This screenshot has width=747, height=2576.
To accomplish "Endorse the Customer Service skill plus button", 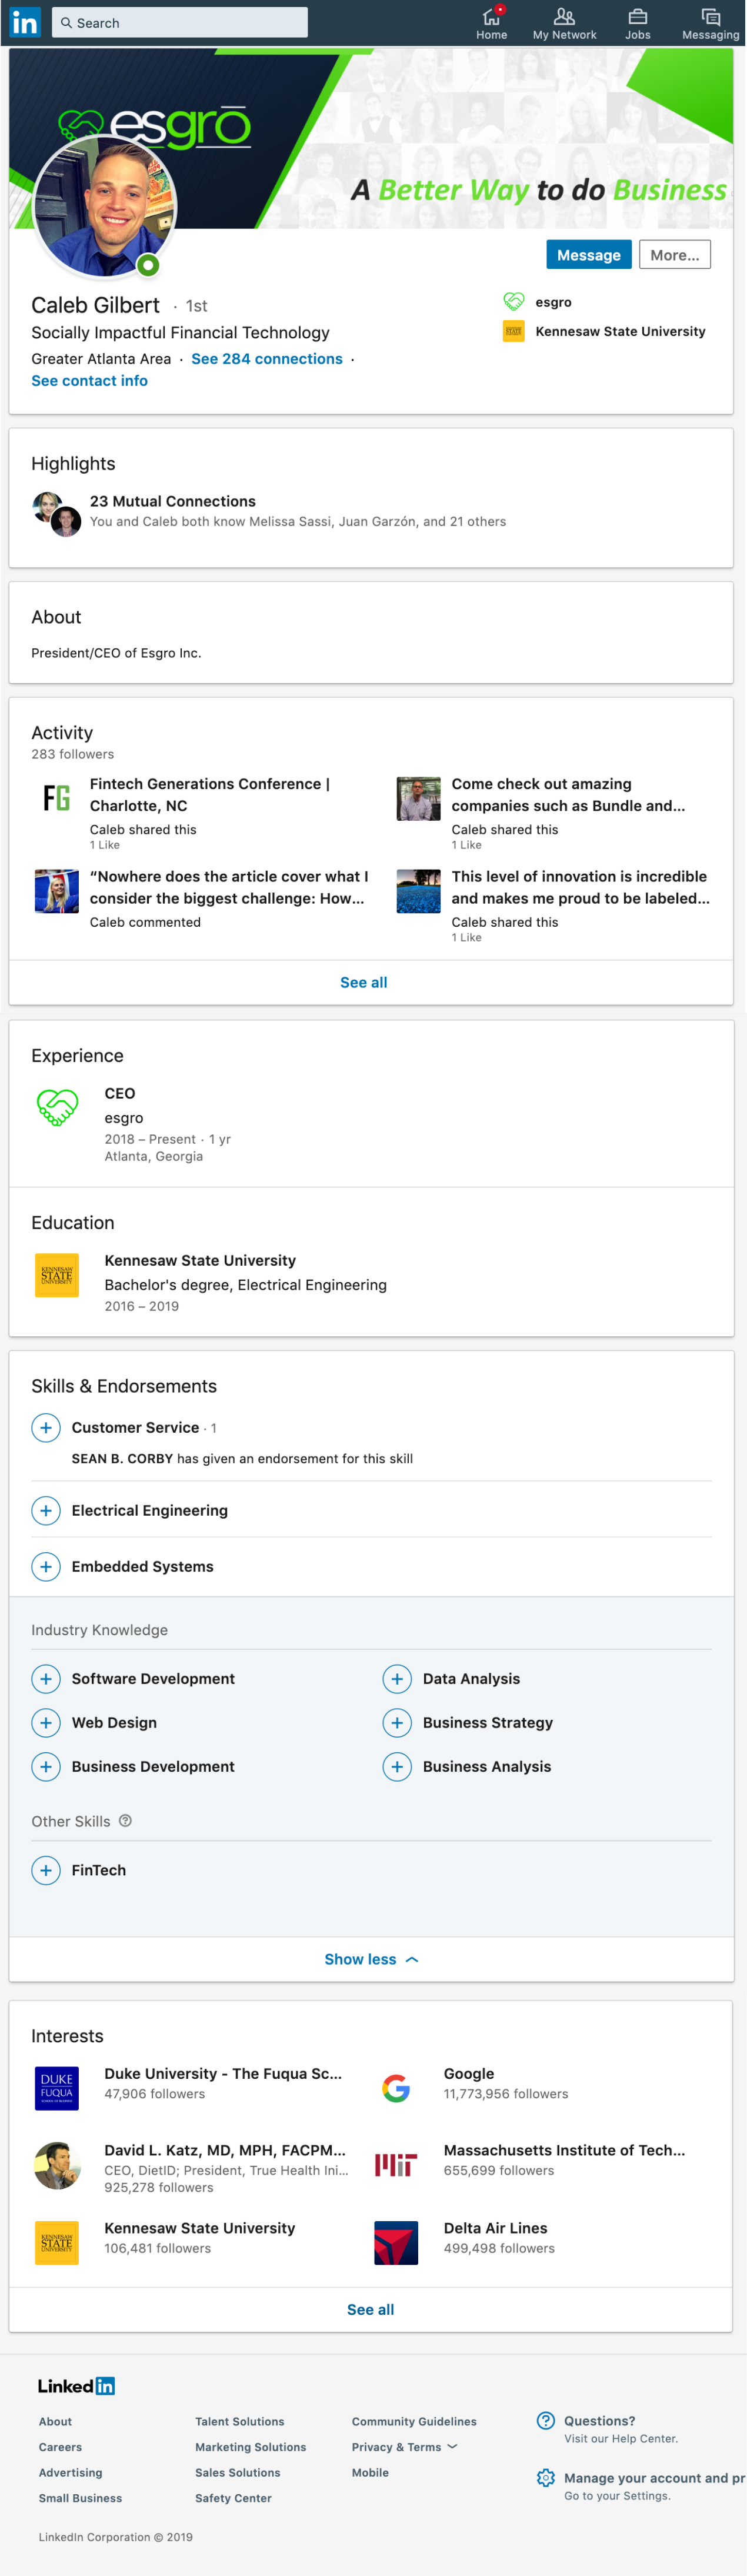I will coord(46,1427).
